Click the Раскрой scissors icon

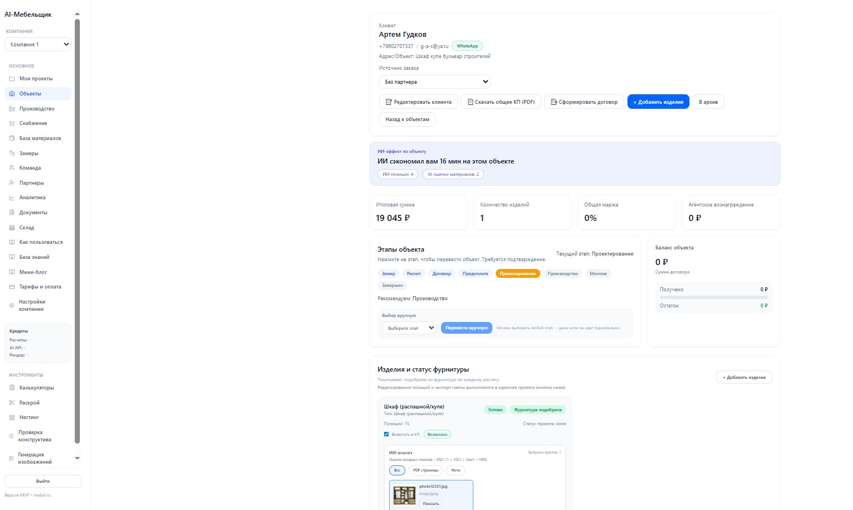click(12, 403)
